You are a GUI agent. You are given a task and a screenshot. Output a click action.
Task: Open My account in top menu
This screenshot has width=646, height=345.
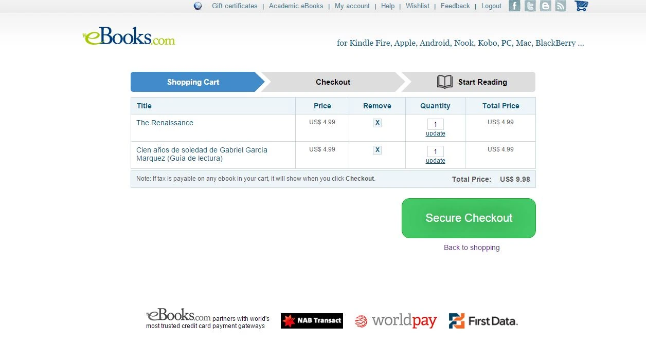pyautogui.click(x=352, y=6)
